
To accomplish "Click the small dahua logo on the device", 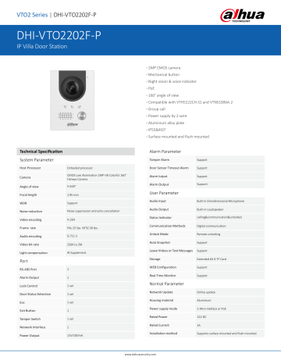I will coord(73,124).
